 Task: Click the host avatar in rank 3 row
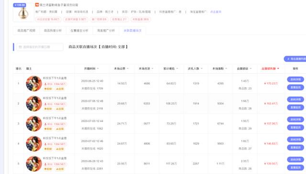tap(34, 123)
